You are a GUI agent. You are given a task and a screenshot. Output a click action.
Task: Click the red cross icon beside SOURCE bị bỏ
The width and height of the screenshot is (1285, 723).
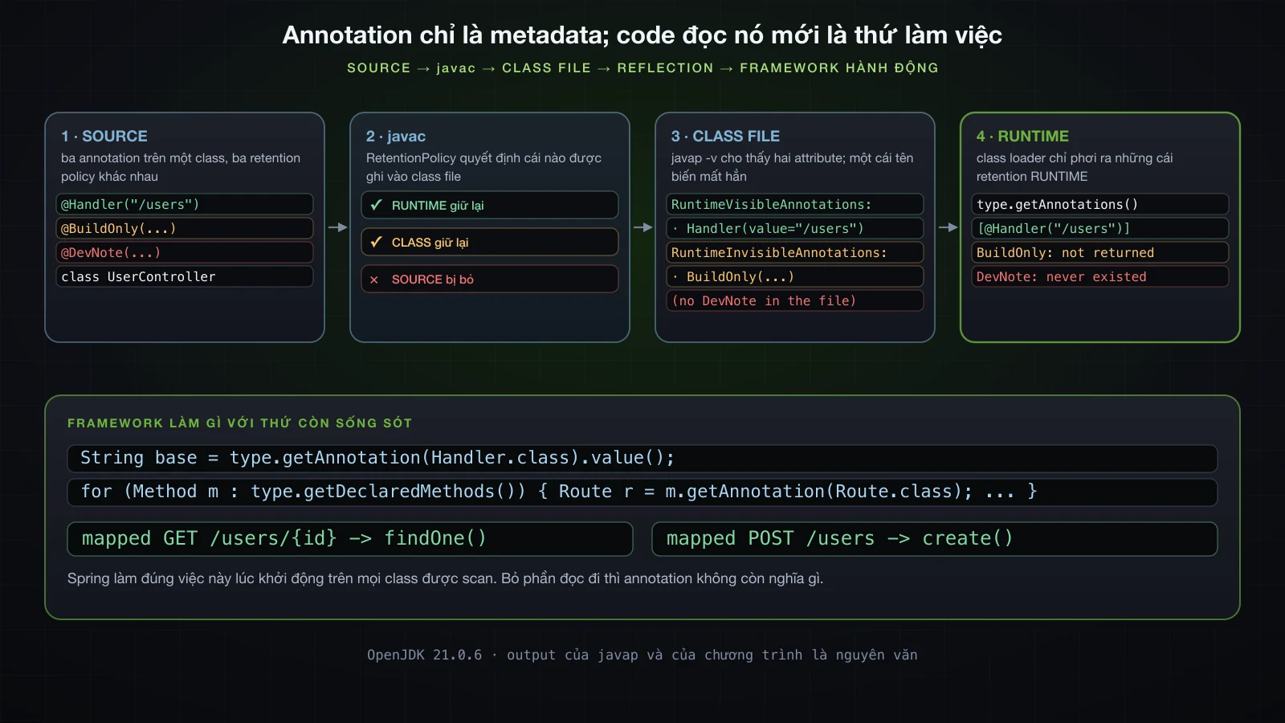[374, 280]
